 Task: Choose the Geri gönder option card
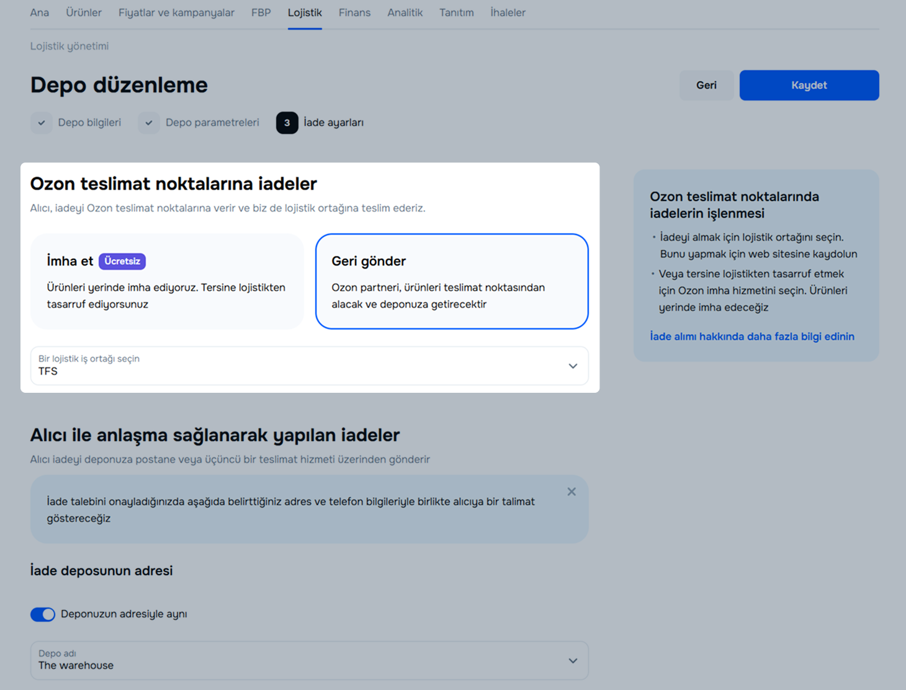pos(452,281)
